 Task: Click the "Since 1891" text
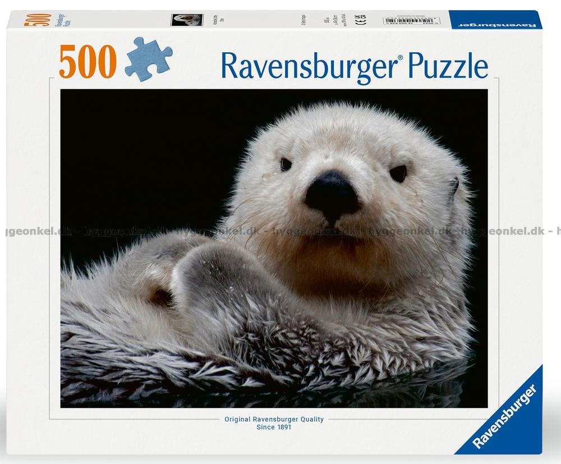pos(274,427)
